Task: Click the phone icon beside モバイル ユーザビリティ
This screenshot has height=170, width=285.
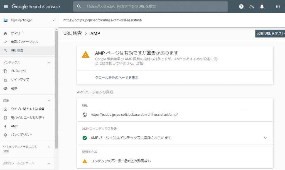Action: pos(6,118)
